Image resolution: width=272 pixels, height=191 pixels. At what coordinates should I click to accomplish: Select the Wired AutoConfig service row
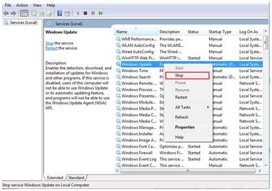click(x=189, y=51)
